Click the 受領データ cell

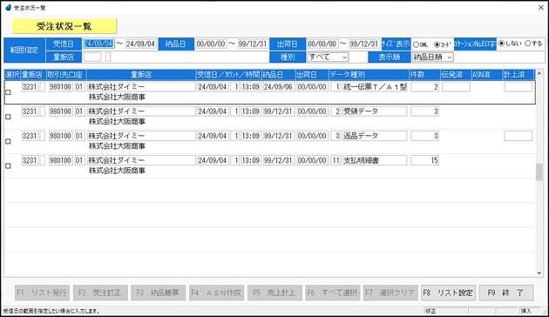tap(375, 111)
